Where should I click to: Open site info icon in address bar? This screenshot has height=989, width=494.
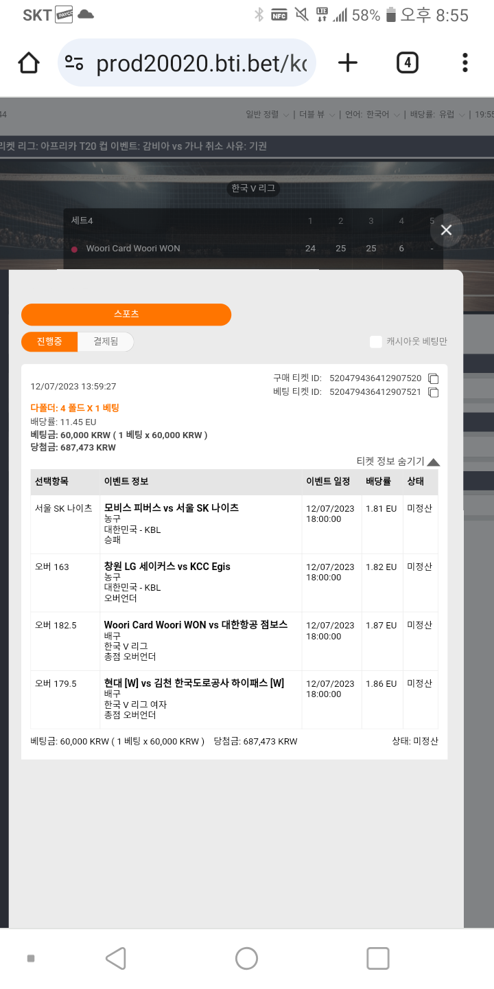click(74, 63)
